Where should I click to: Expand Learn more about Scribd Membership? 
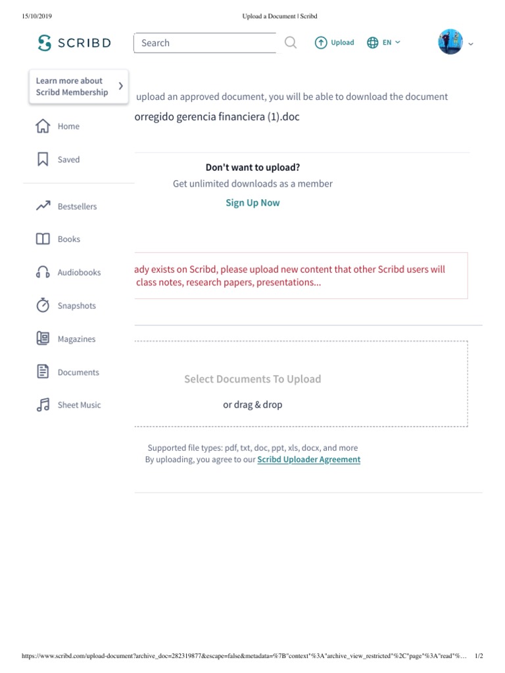point(120,86)
